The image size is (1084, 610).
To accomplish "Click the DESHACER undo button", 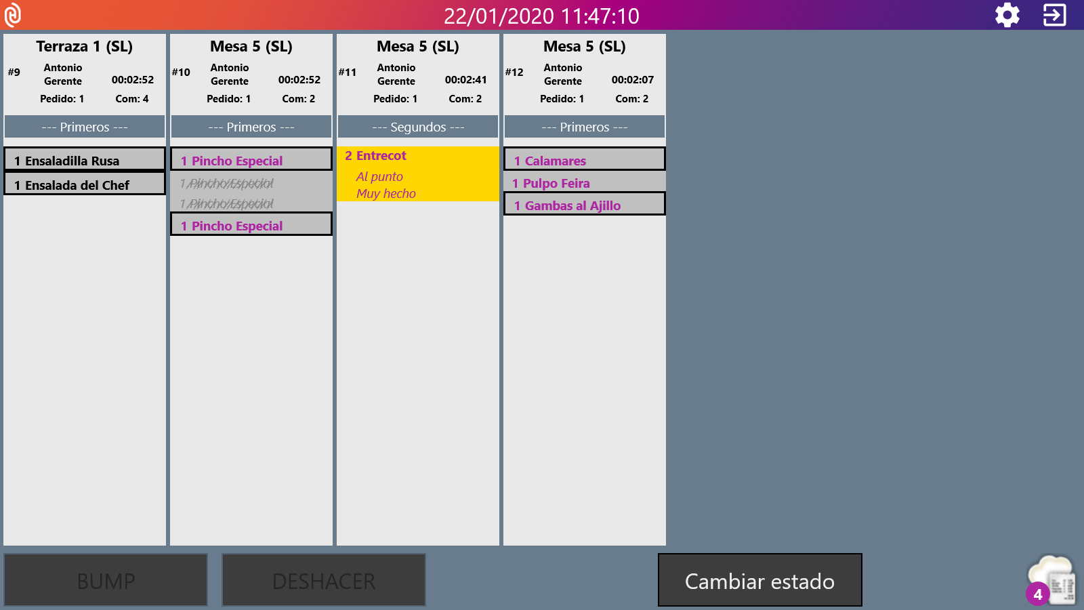I will click(x=324, y=580).
